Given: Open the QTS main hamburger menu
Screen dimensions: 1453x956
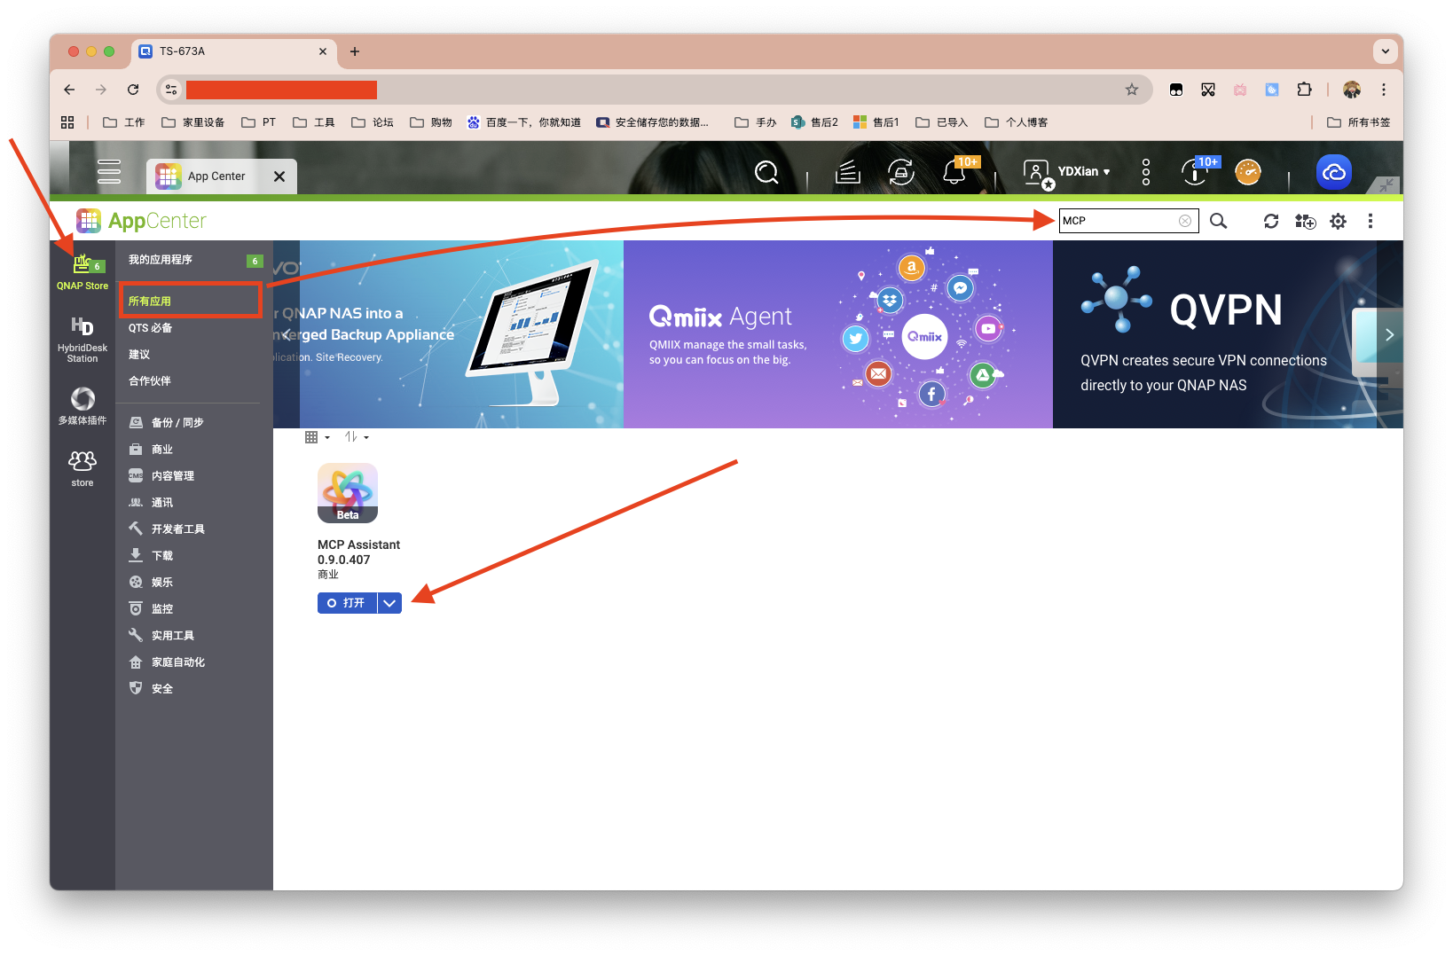Looking at the screenshot, I should point(109,171).
